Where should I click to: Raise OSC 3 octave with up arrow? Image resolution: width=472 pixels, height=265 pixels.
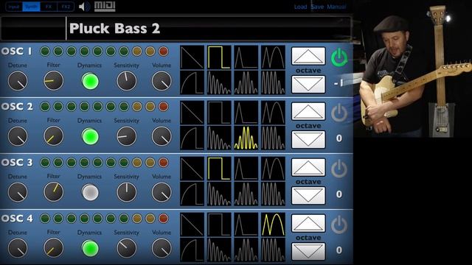[308, 167]
